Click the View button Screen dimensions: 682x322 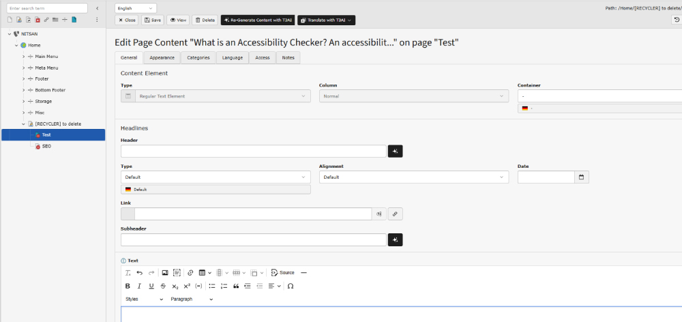point(178,20)
